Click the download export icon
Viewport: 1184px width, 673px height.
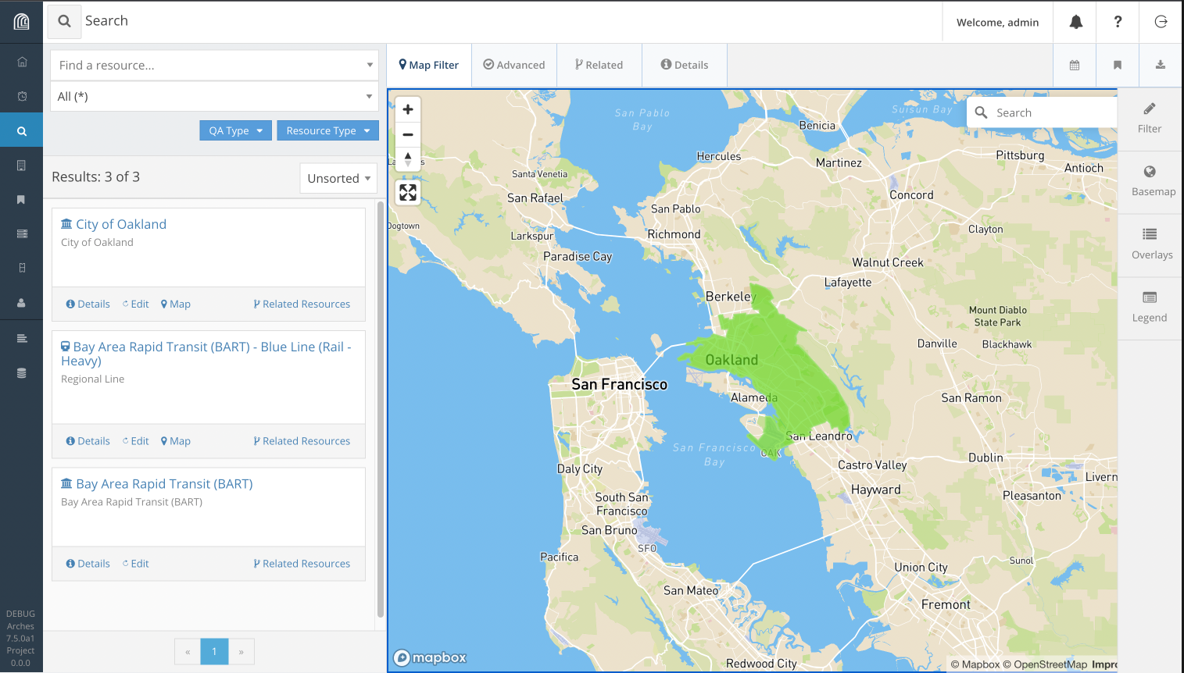(1161, 65)
